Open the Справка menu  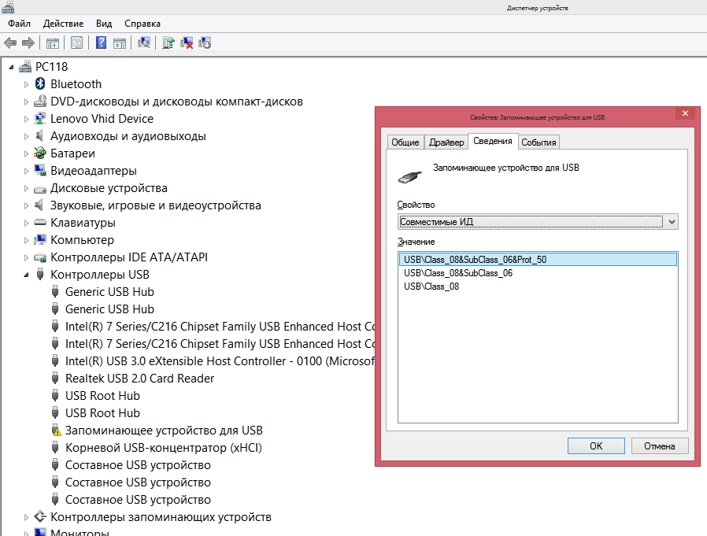143,24
